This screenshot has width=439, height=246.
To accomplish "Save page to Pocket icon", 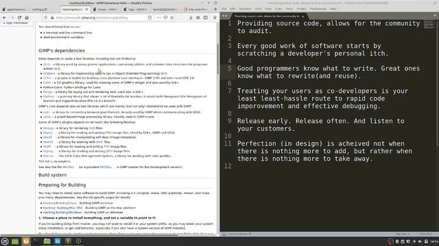I will tap(165, 18).
